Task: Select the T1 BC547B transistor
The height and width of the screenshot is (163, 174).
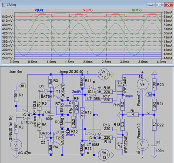Action: (x=57, y=92)
